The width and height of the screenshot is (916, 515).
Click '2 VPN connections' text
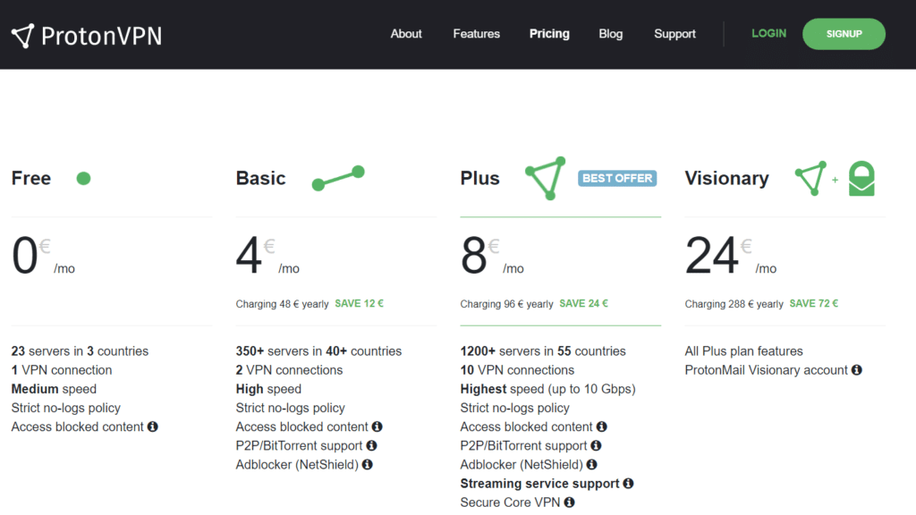[x=289, y=370]
